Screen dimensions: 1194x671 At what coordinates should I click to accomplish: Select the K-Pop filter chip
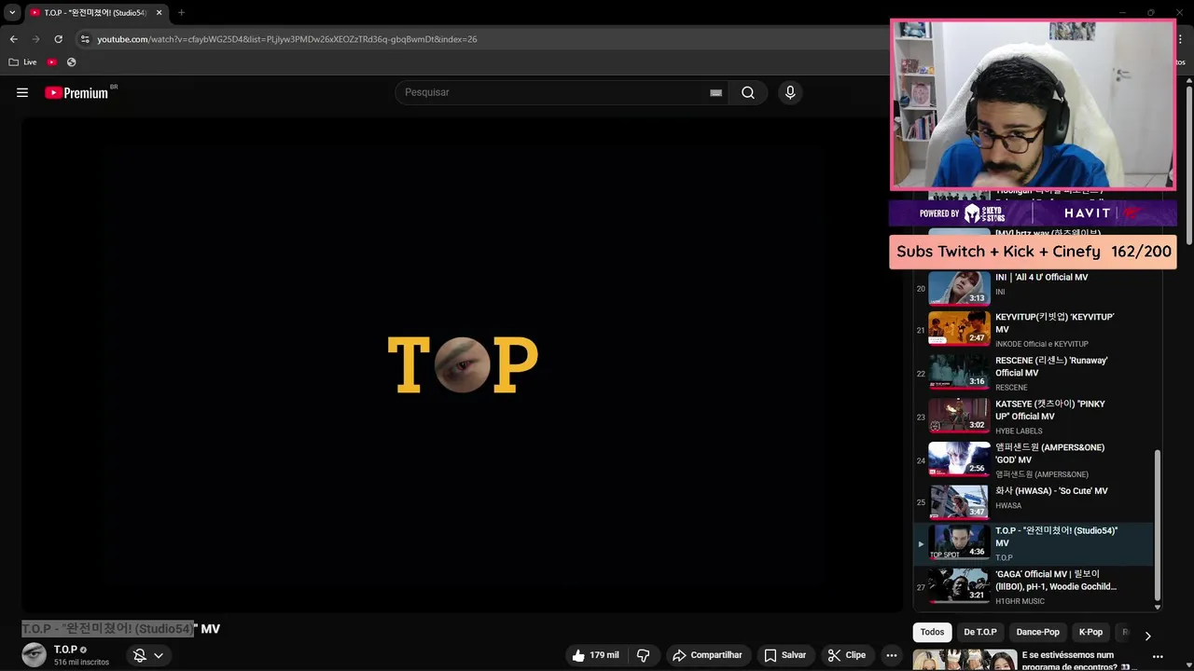[1090, 632]
